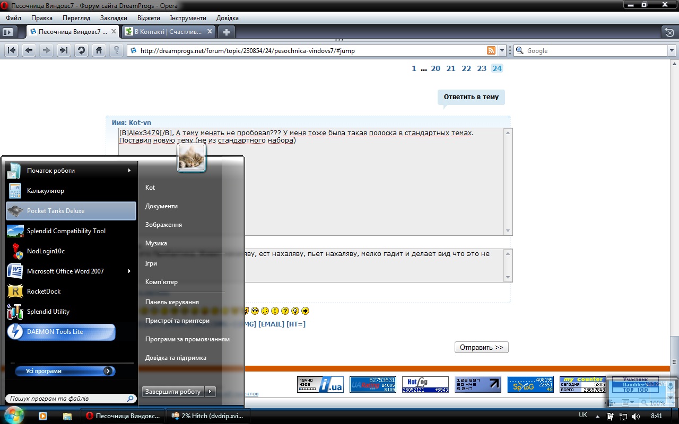Open Пристрої та принтери

tap(177, 321)
